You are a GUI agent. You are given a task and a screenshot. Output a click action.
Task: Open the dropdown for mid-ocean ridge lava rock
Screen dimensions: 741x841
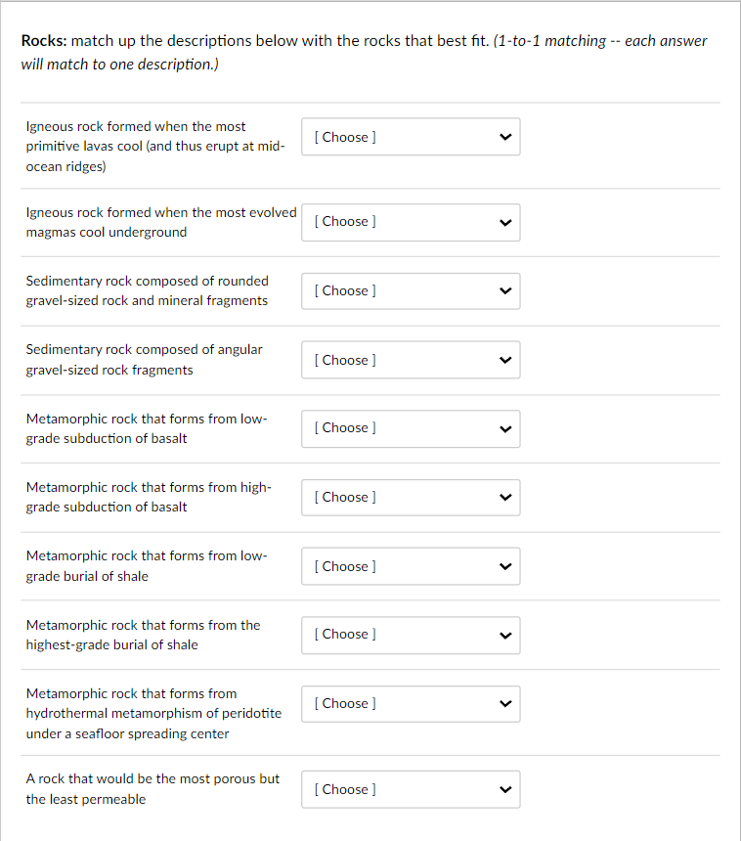411,137
